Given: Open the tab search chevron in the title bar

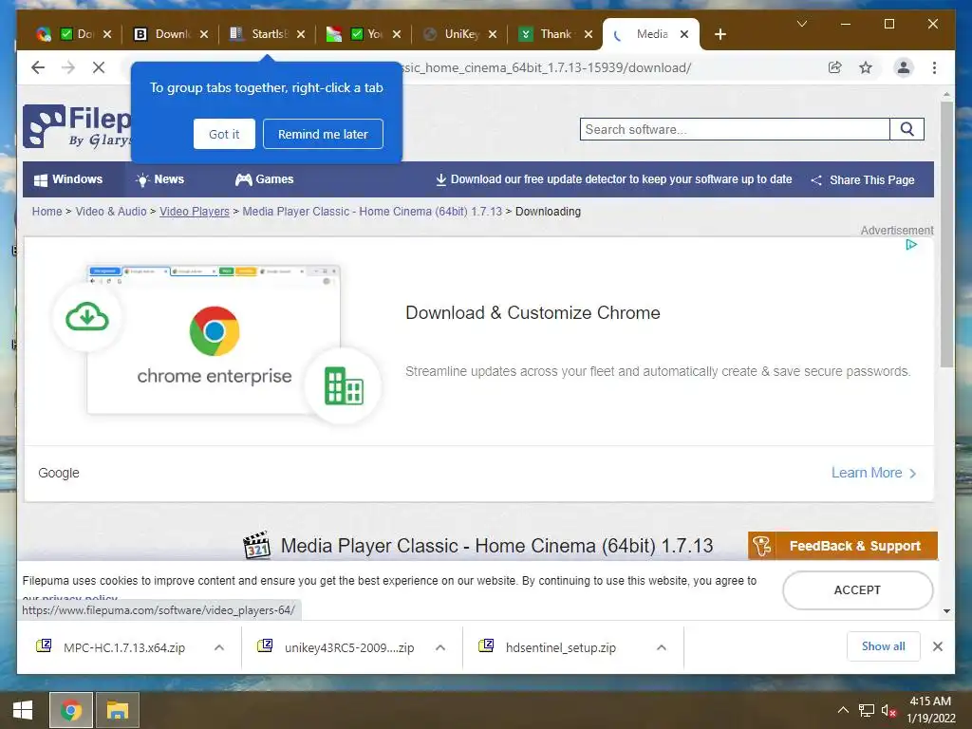Looking at the screenshot, I should tap(801, 24).
